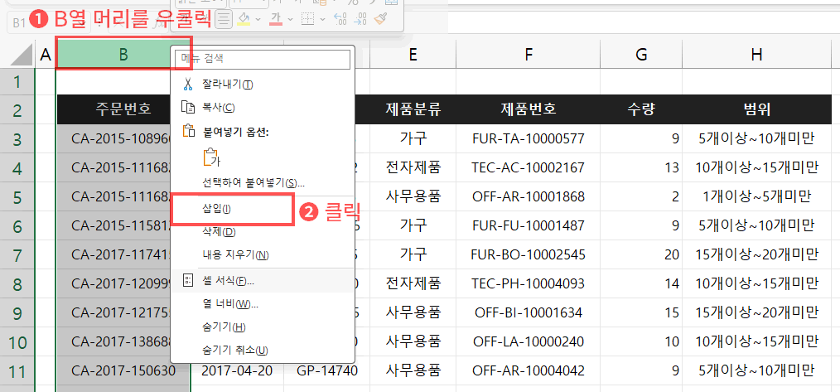Viewport: 840px width, 392px height.
Task: Apply the red font color '가' button
Action: (276, 20)
